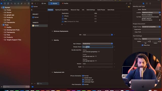
Task: Collapse the top Runner project tree
Action: [x=2, y=7]
